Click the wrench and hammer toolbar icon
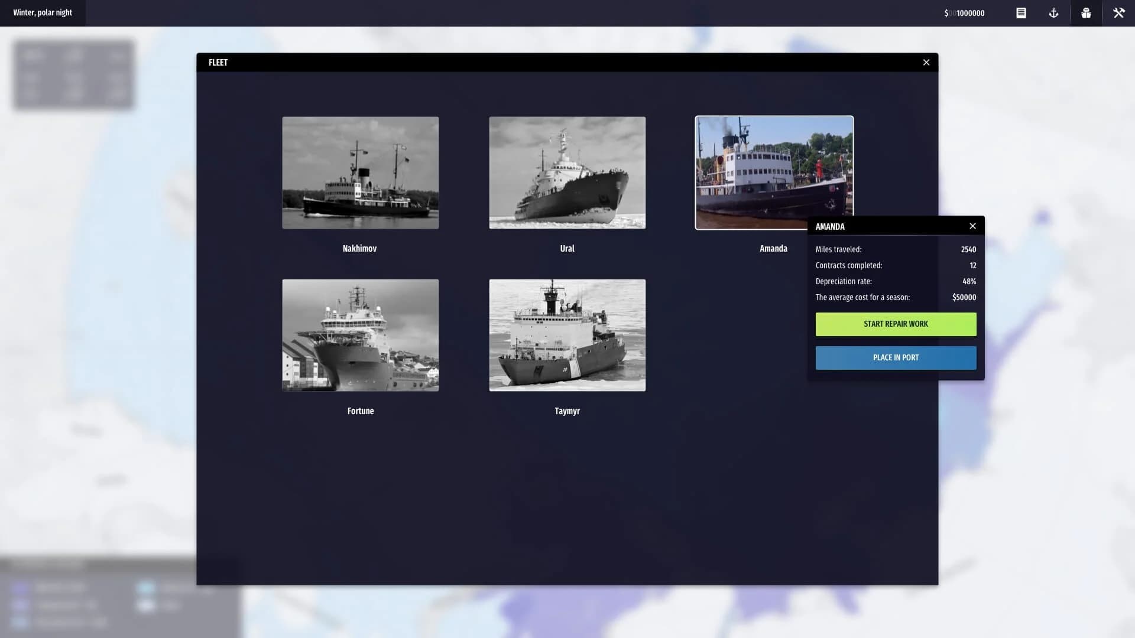Screen dimensions: 1135x638 click(1118, 12)
